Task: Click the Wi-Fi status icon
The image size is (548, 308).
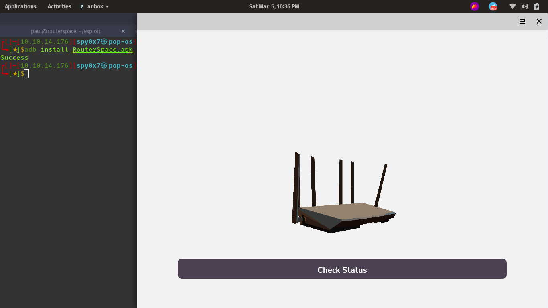Action: pyautogui.click(x=512, y=6)
